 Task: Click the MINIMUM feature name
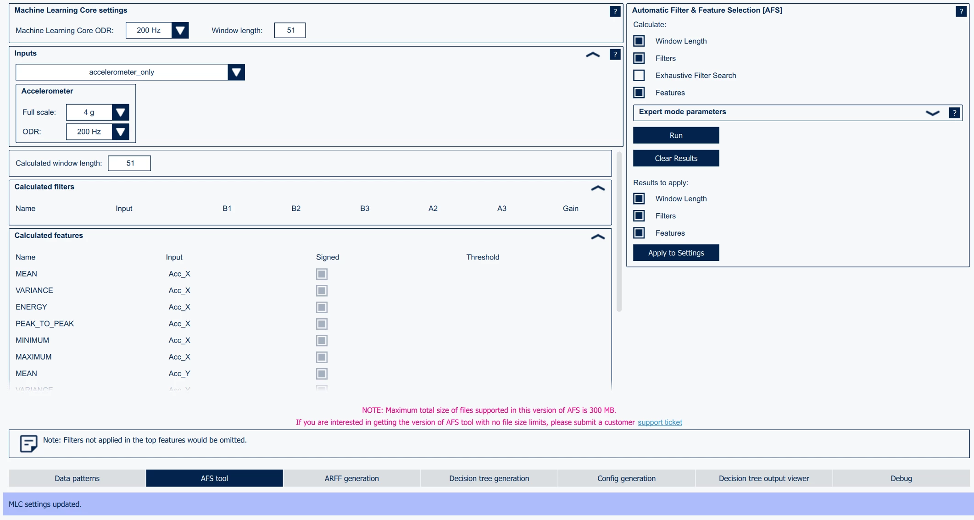point(32,340)
